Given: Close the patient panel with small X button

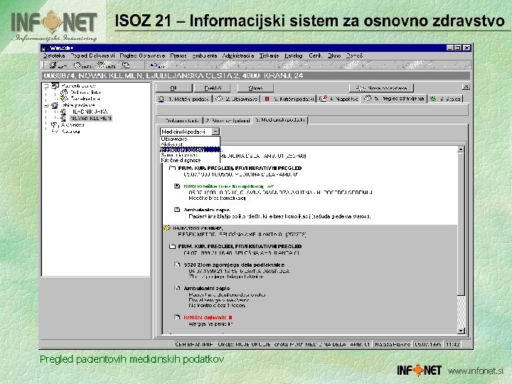Looking at the screenshot, I should click(466, 87).
